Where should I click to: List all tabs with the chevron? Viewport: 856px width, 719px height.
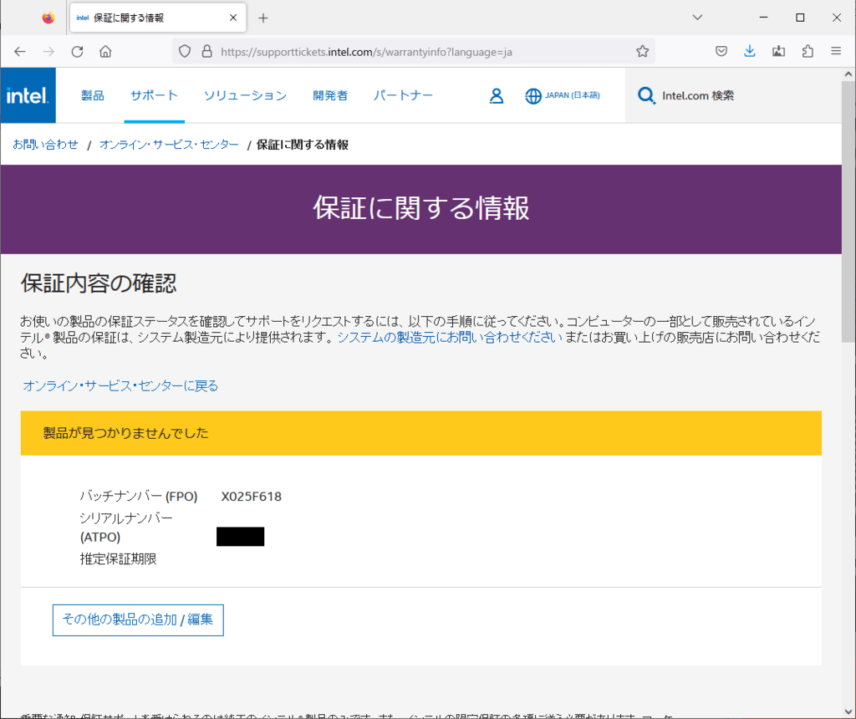(697, 18)
